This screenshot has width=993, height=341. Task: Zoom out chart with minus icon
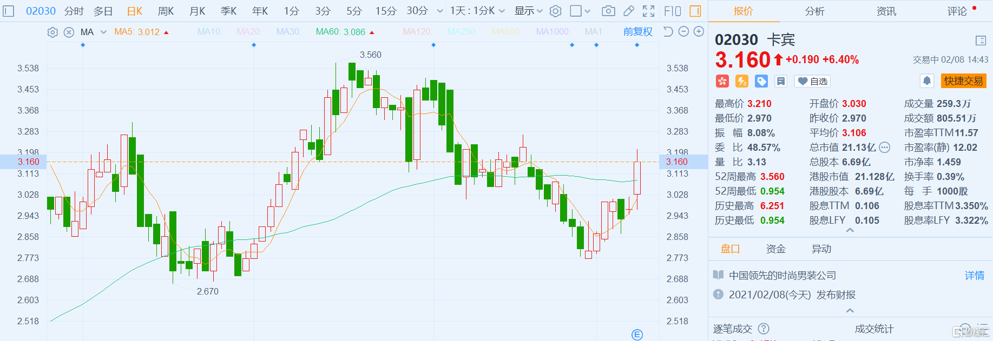[683, 32]
